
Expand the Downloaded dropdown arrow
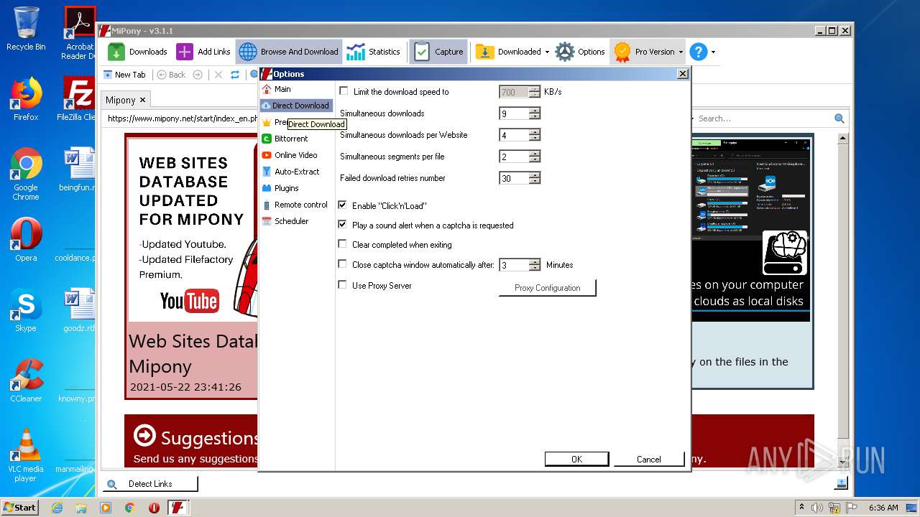coord(547,52)
